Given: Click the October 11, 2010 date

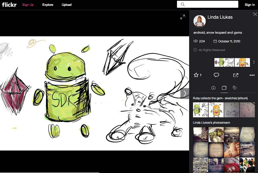Looking at the screenshot, I should pos(229,41).
